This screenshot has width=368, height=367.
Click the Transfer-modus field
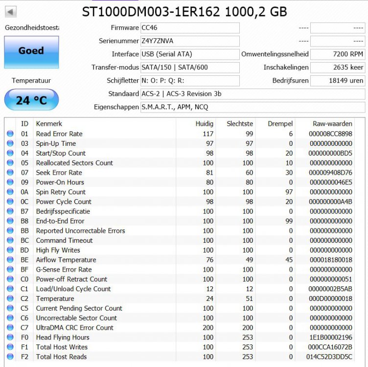click(190, 68)
